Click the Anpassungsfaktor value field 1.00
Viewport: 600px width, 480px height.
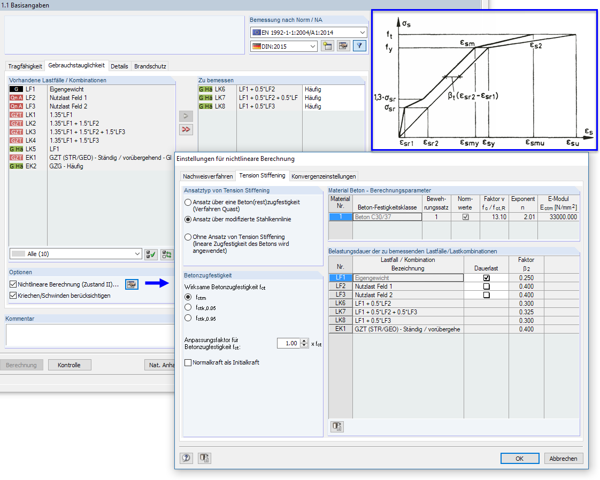(x=289, y=343)
